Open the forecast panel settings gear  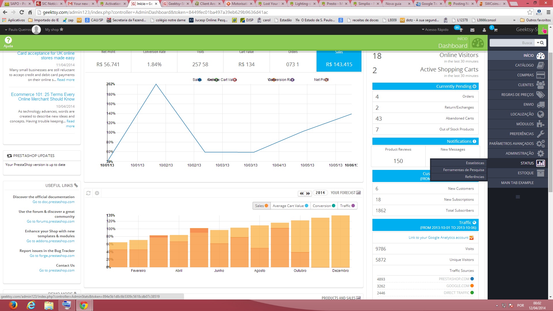pos(97,193)
